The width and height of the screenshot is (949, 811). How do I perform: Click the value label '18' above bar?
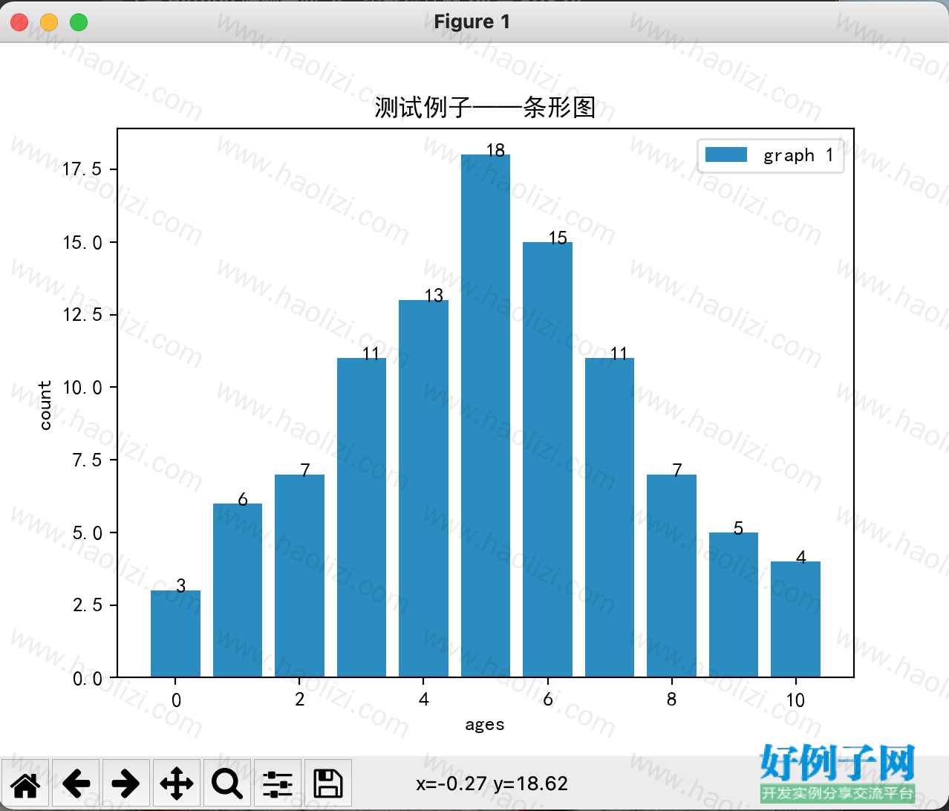[495, 151]
